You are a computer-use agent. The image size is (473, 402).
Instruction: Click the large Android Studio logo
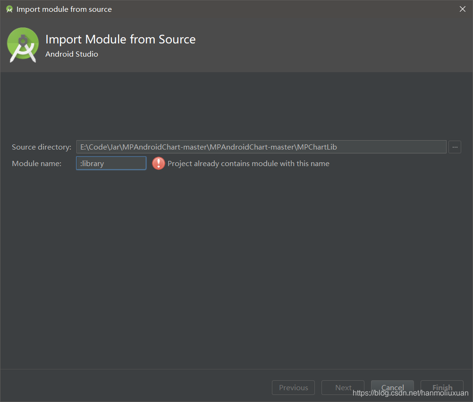pos(23,45)
